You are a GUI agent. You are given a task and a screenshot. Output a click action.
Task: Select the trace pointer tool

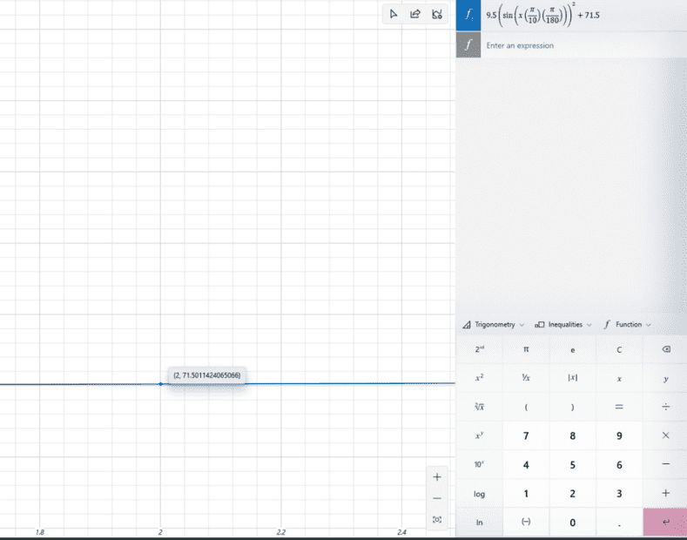point(393,15)
